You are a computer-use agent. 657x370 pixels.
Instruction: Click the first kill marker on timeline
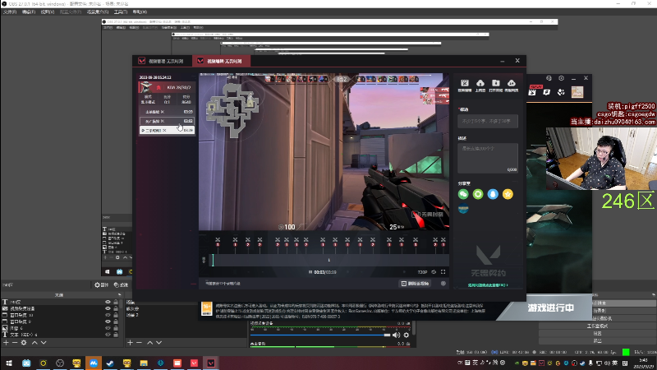[218, 242]
